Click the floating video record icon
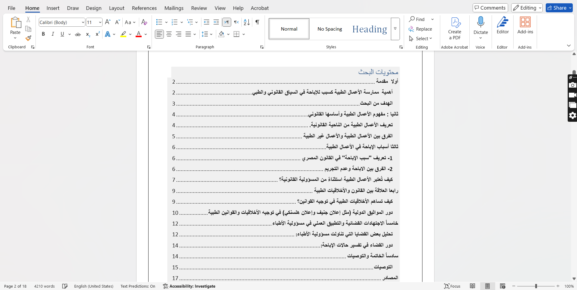Screen dimensions: 577x290 point(572,95)
